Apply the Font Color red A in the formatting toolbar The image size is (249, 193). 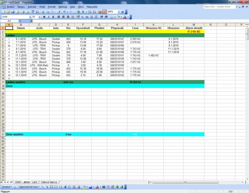pos(125,17)
